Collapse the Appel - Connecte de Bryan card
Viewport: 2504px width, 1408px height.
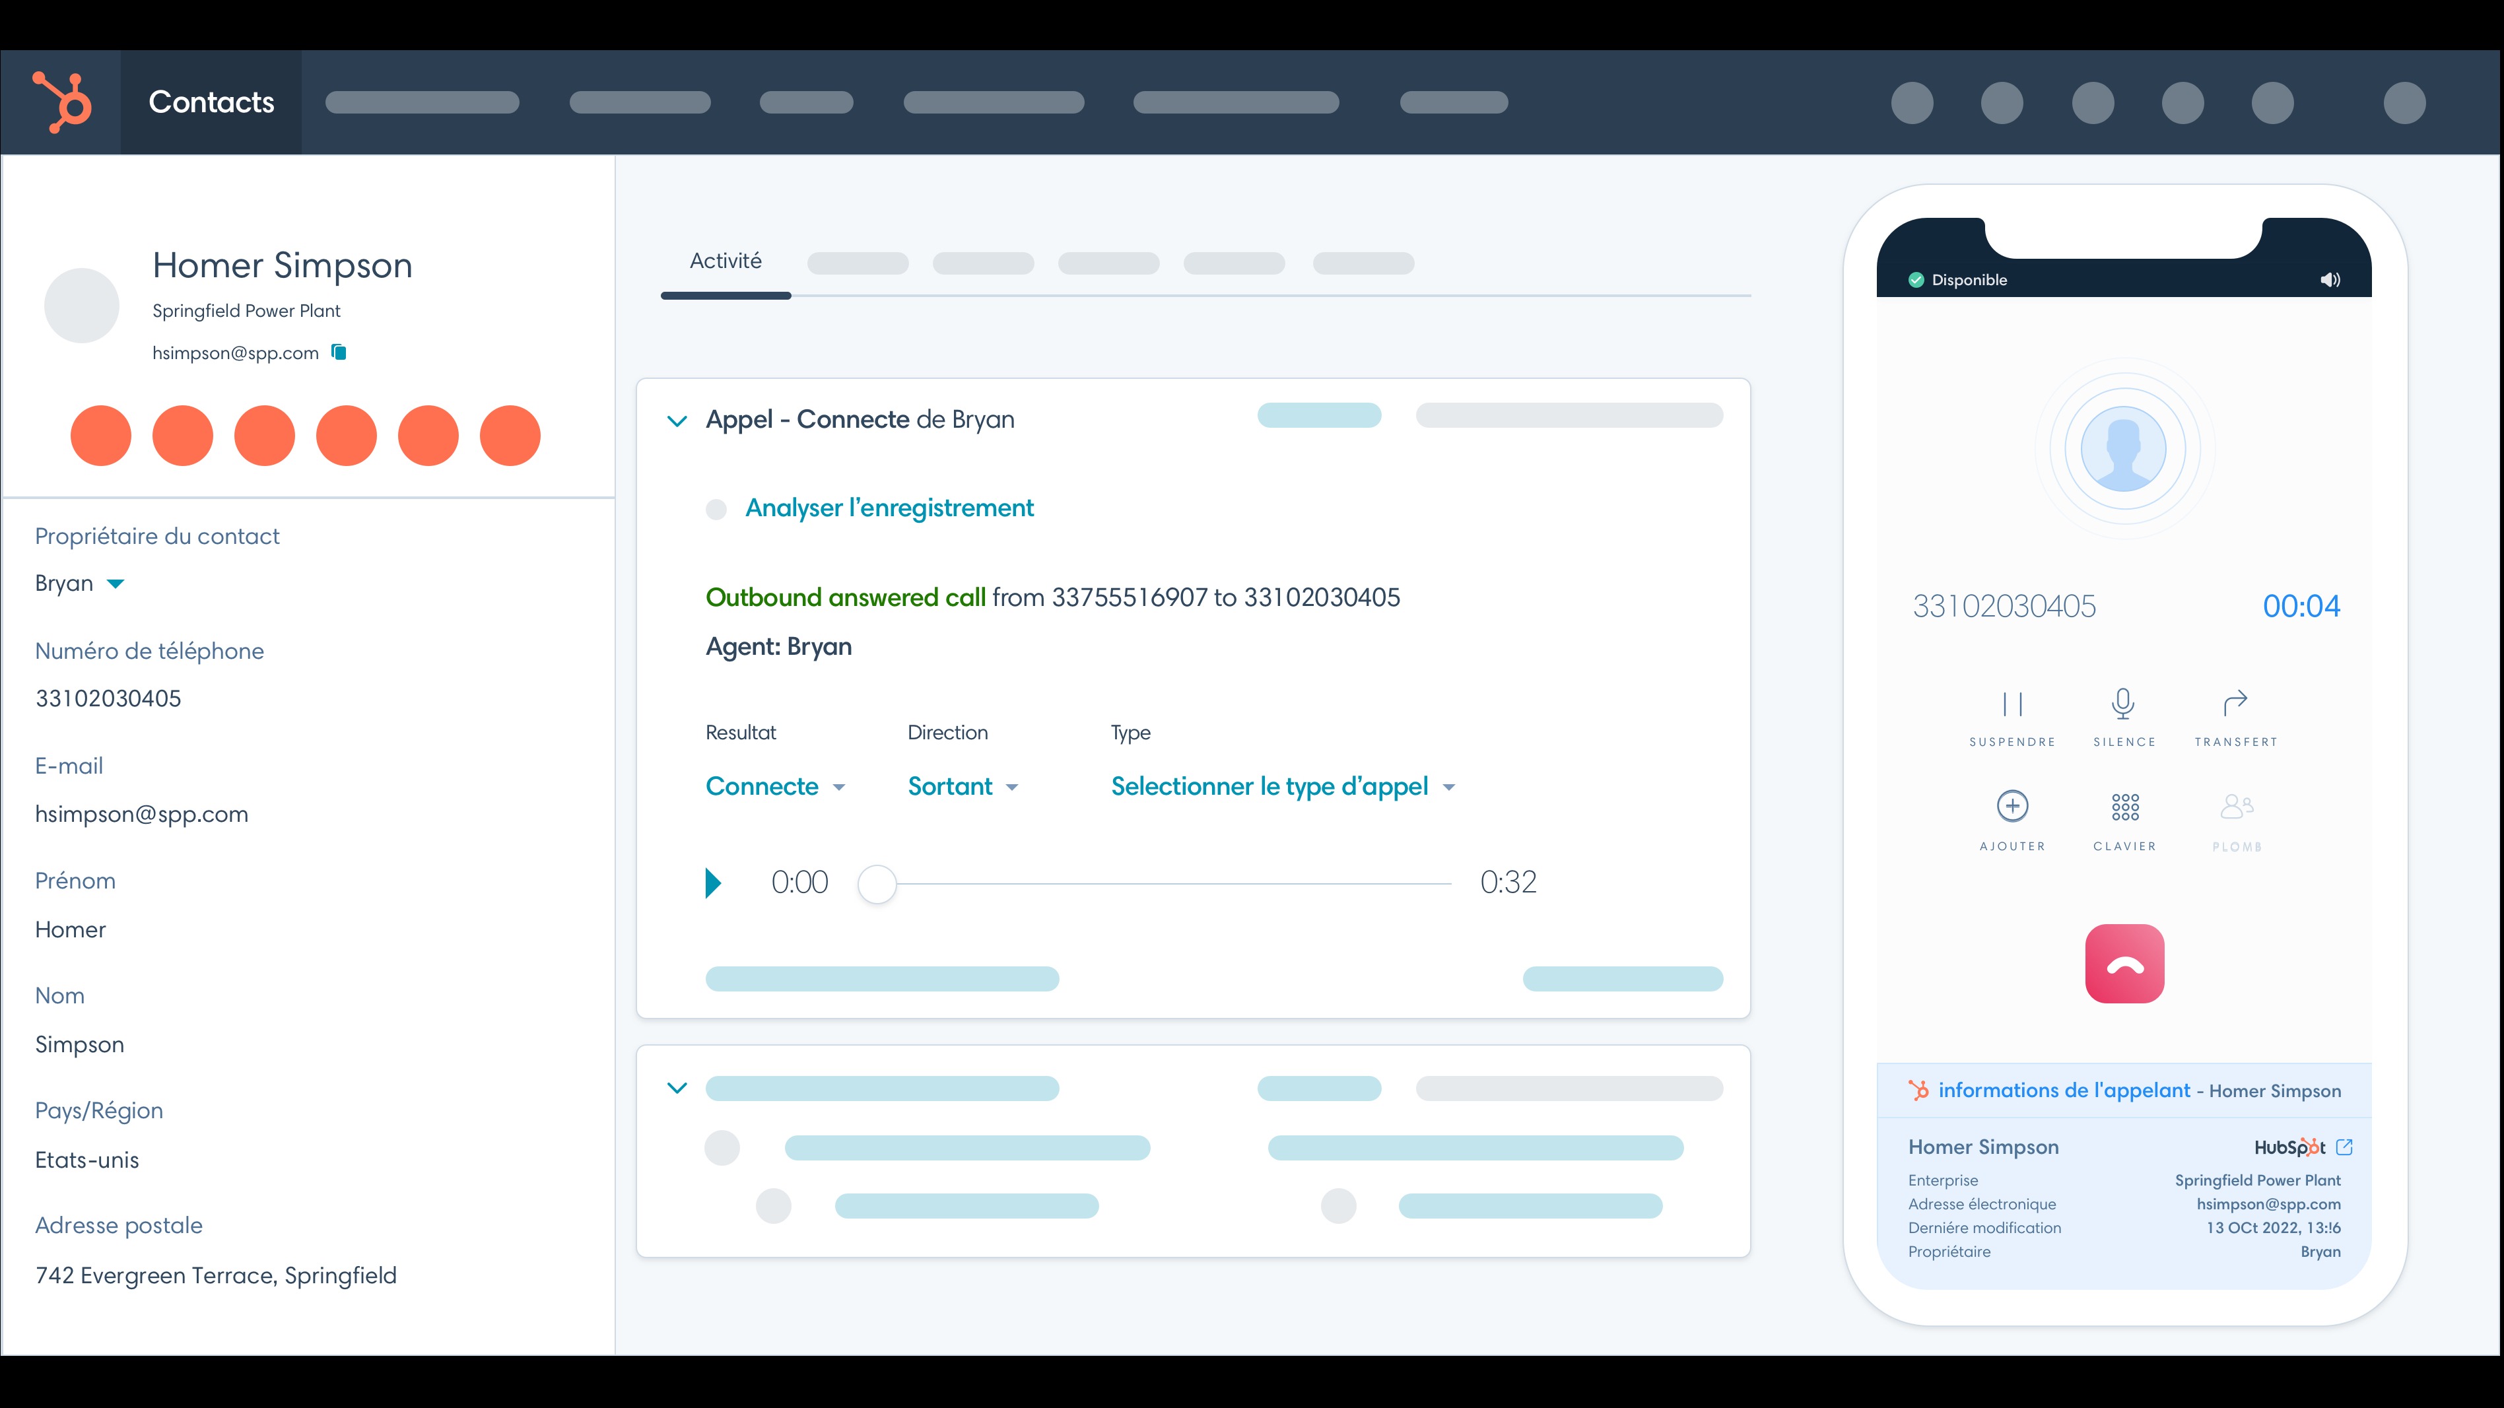point(677,420)
